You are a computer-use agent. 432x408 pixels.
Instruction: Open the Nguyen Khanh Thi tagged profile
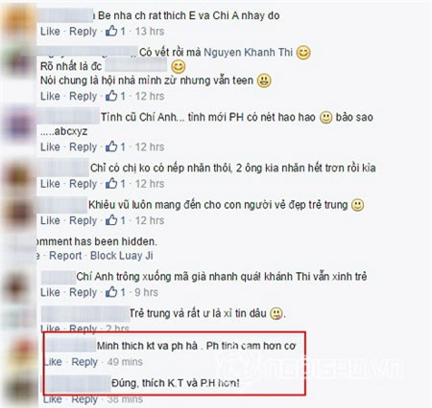pos(249,52)
